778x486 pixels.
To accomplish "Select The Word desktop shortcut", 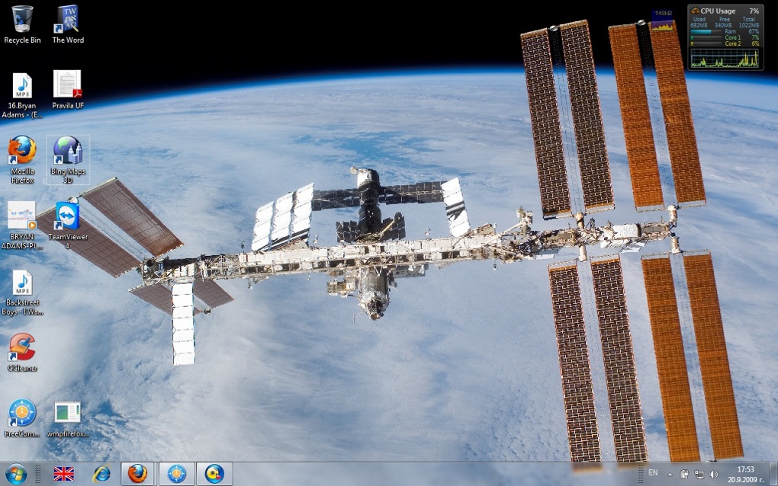I will (68, 20).
